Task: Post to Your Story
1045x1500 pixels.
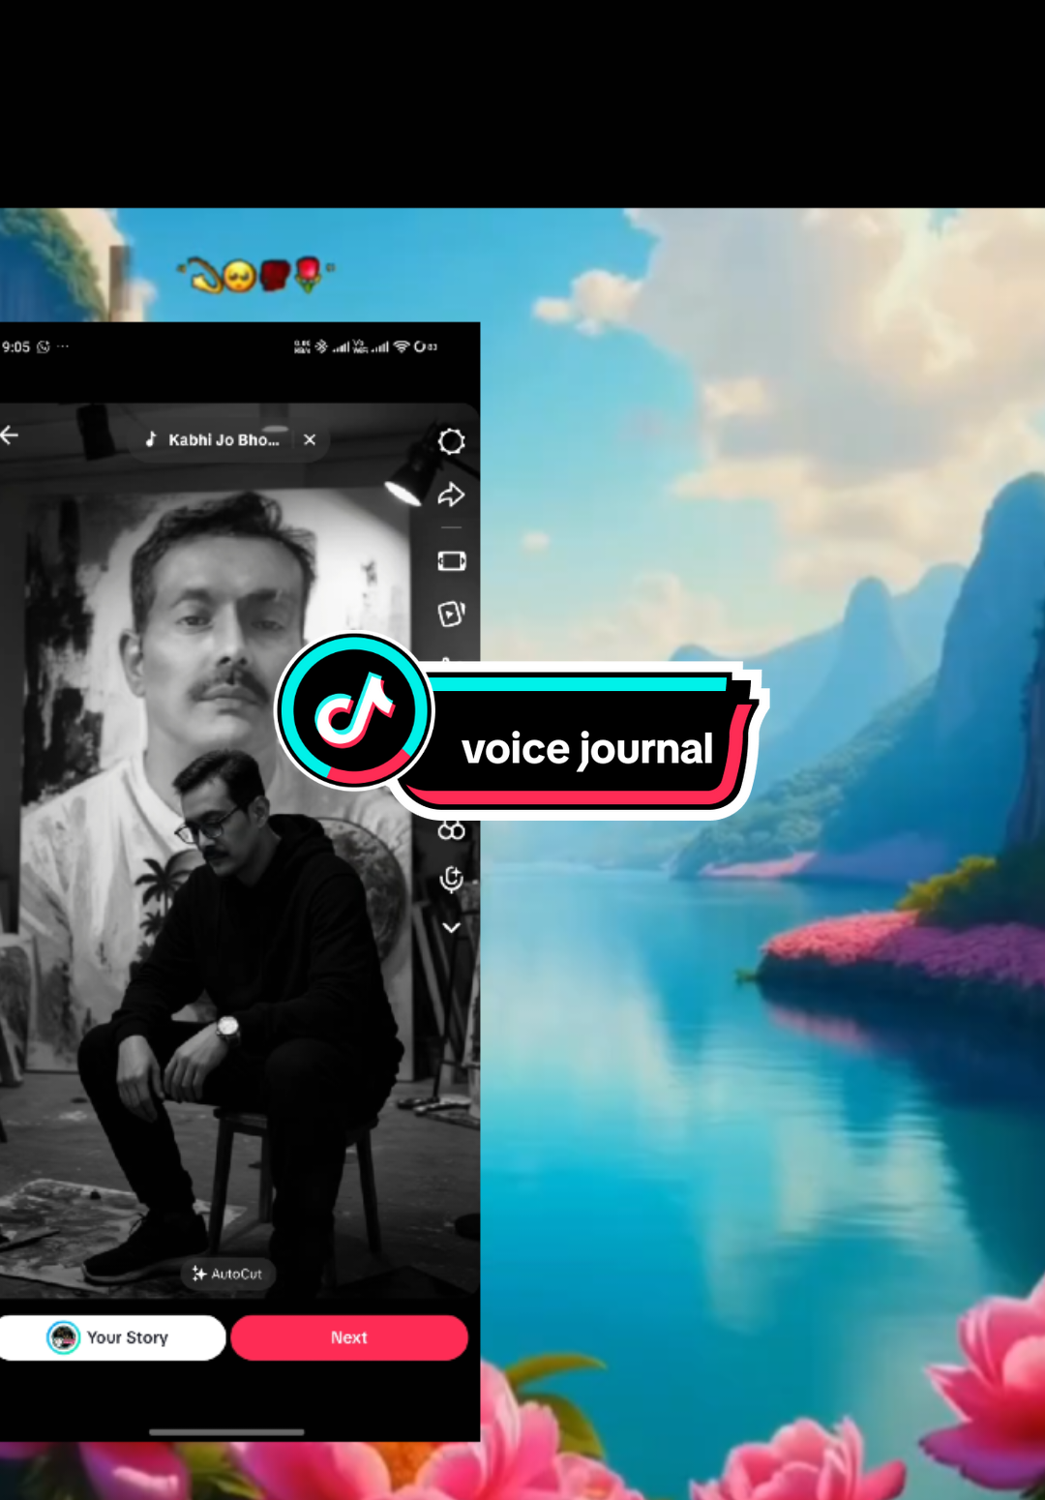Action: pos(111,1337)
